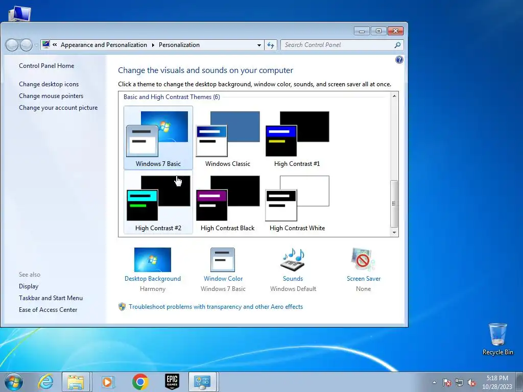This screenshot has height=392, width=523.
Task: Click the taskbar clock showing 5:18 PM
Action: pos(497,382)
